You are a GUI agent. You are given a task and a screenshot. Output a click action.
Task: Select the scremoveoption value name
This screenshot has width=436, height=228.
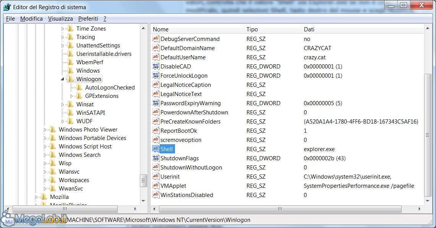(181, 140)
